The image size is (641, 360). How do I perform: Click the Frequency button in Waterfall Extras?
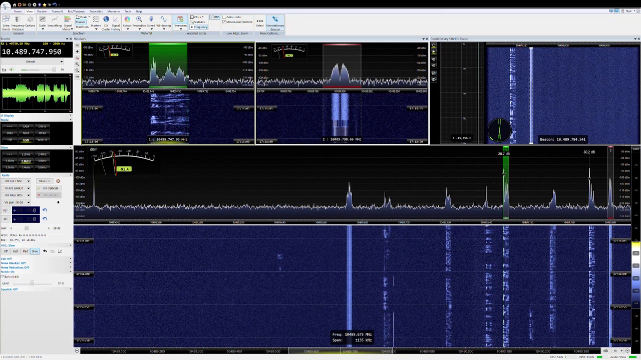coord(199,27)
